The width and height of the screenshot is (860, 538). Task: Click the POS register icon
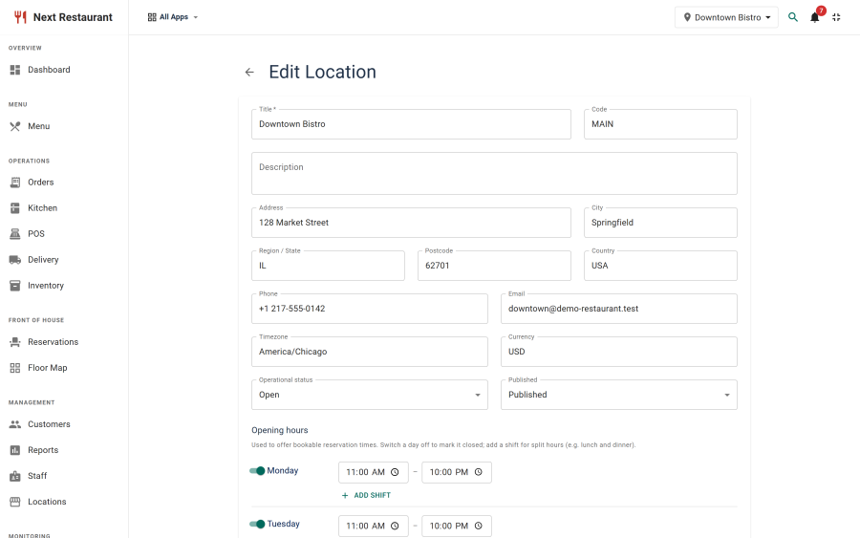click(x=15, y=233)
